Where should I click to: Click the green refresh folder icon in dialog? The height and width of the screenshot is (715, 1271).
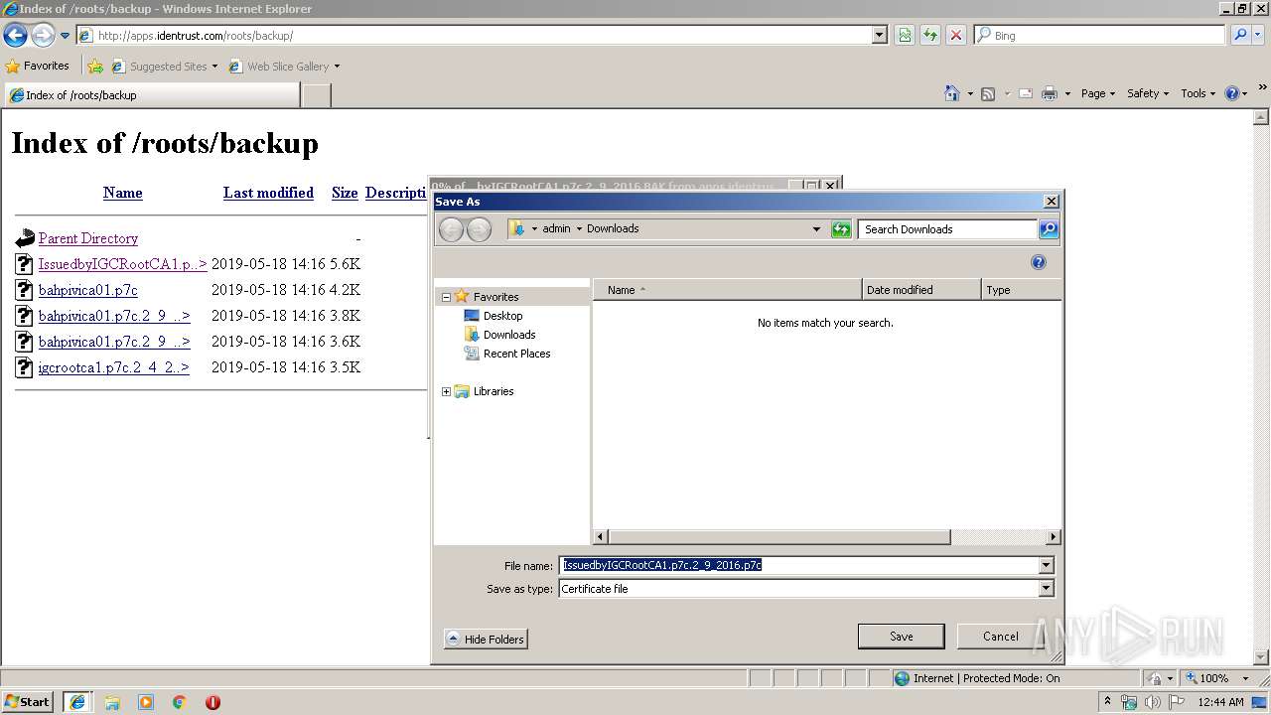[841, 229]
